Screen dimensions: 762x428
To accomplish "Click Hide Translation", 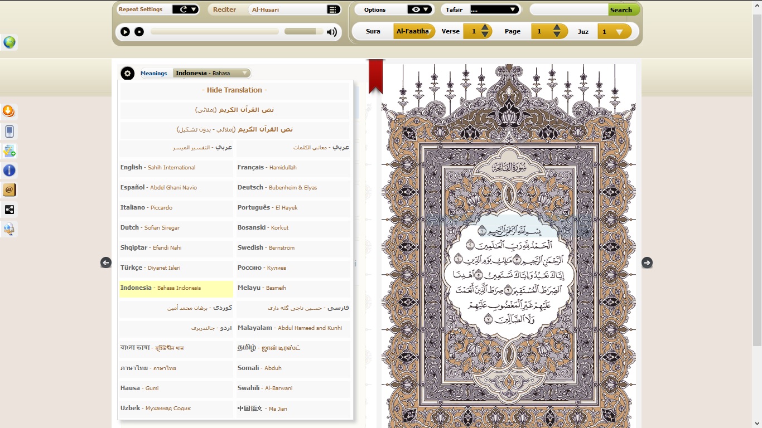I will [x=234, y=90].
